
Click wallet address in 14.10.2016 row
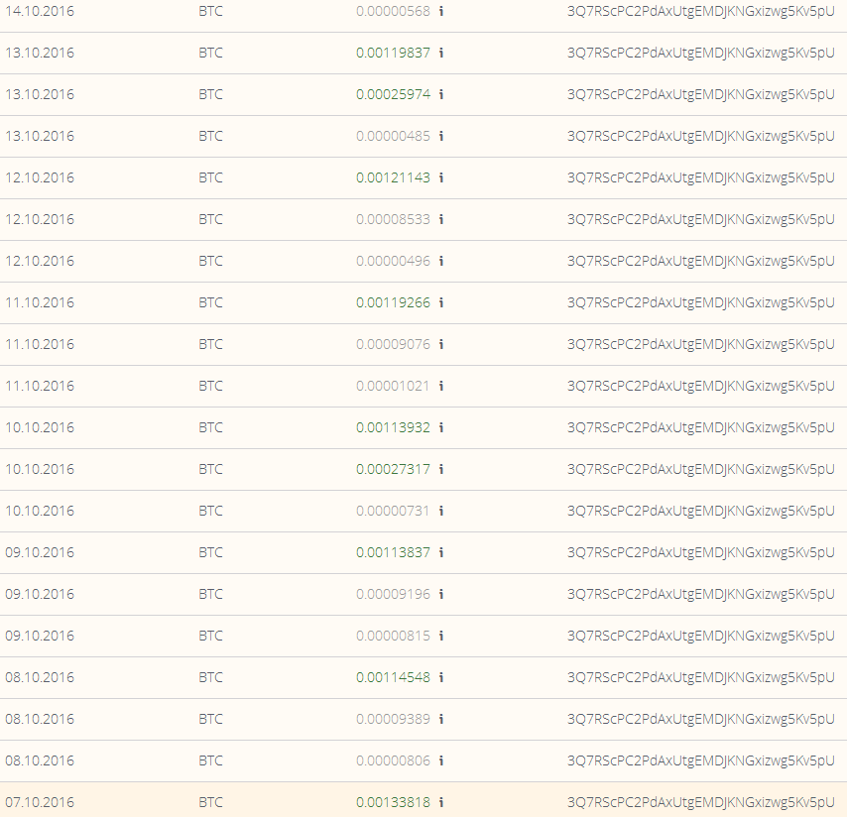coord(700,11)
